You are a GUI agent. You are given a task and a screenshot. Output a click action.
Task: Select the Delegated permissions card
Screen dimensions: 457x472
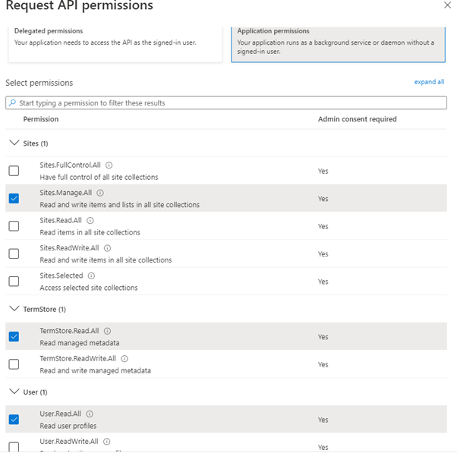(x=115, y=42)
